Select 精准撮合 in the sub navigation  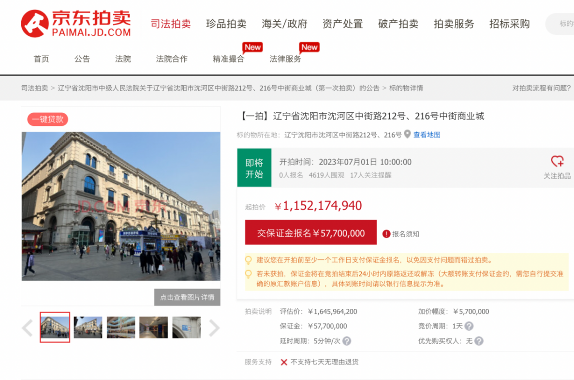pyautogui.click(x=228, y=59)
